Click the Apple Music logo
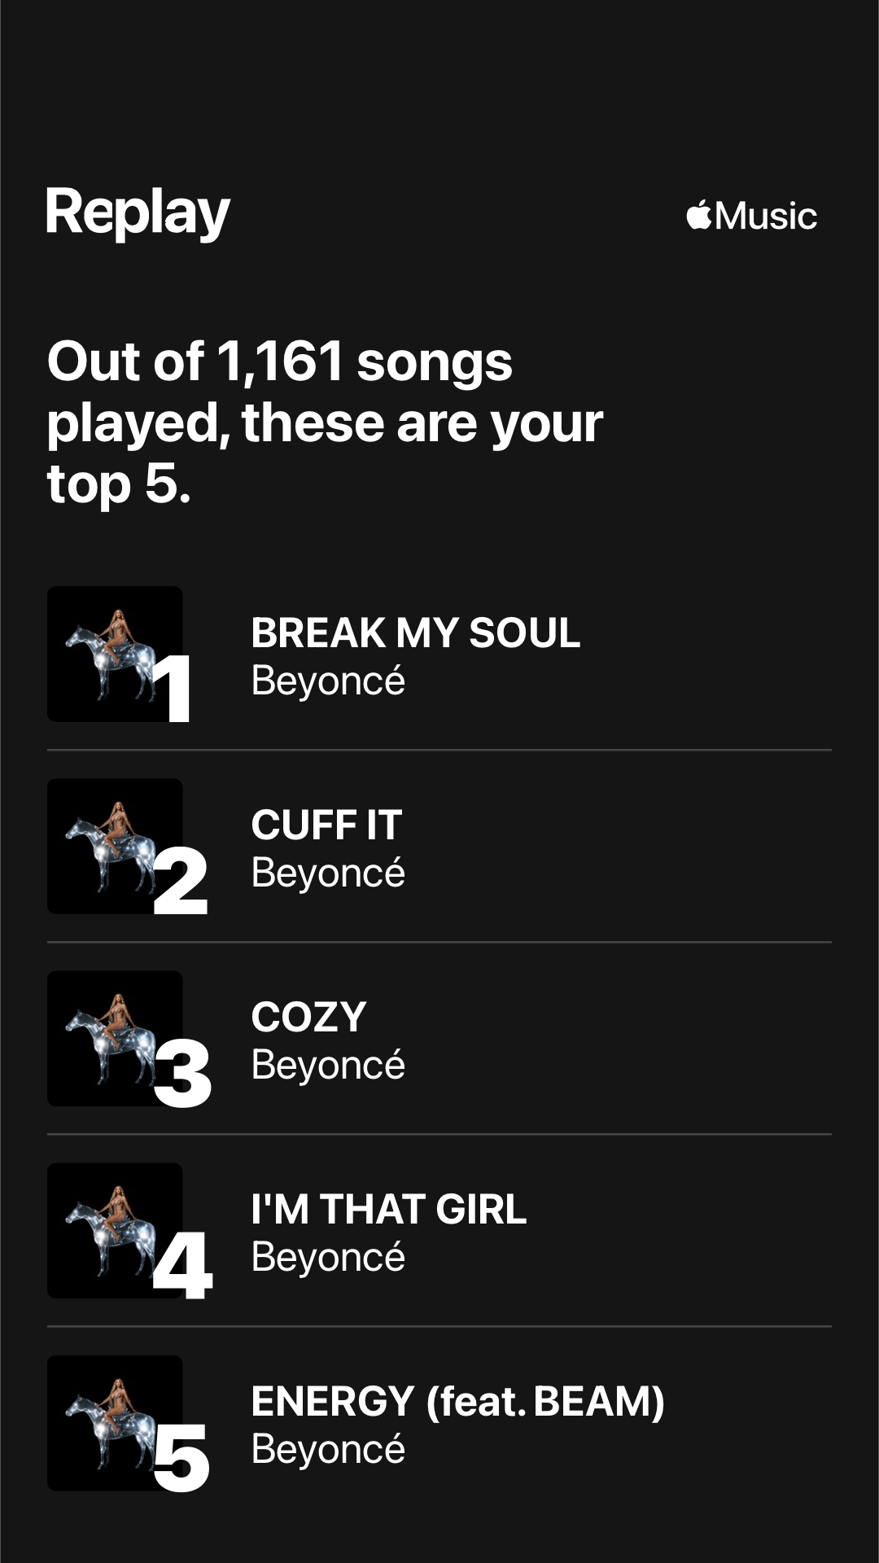The height and width of the screenshot is (1563, 879). pyautogui.click(x=751, y=216)
